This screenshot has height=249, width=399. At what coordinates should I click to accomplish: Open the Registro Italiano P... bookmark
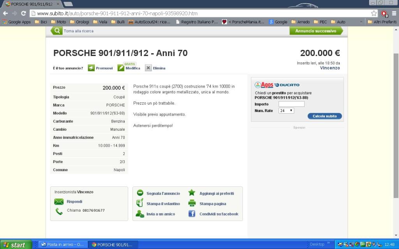(197, 22)
